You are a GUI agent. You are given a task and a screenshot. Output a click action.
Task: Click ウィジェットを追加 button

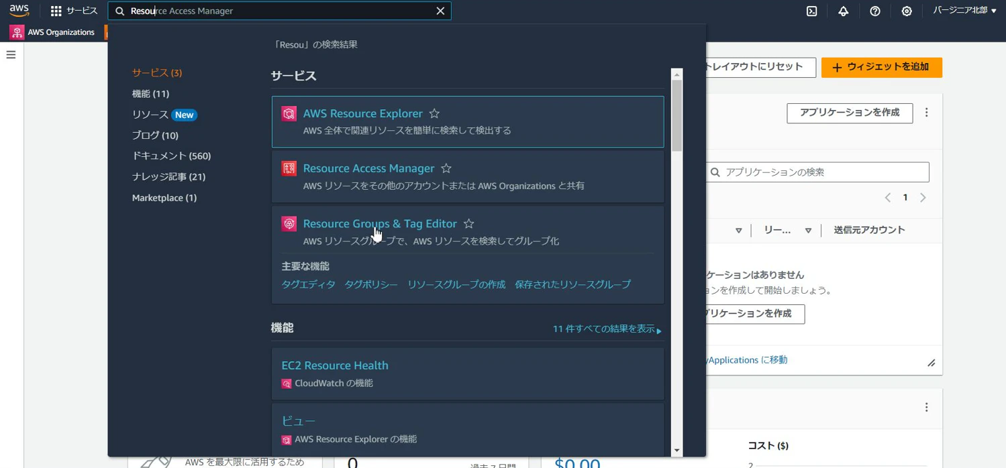point(882,67)
